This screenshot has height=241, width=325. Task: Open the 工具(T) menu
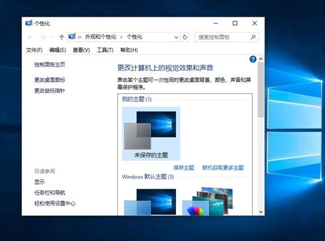[105, 50]
